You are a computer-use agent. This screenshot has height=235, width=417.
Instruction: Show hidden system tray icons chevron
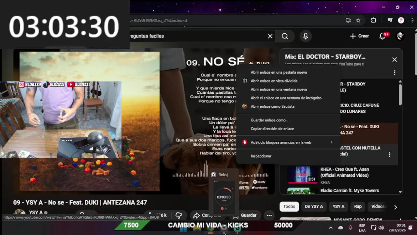pos(331,228)
